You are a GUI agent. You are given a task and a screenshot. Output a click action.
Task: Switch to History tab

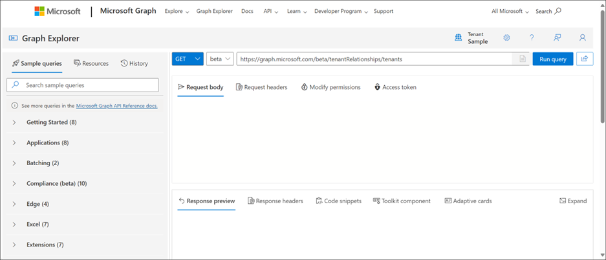coord(134,63)
